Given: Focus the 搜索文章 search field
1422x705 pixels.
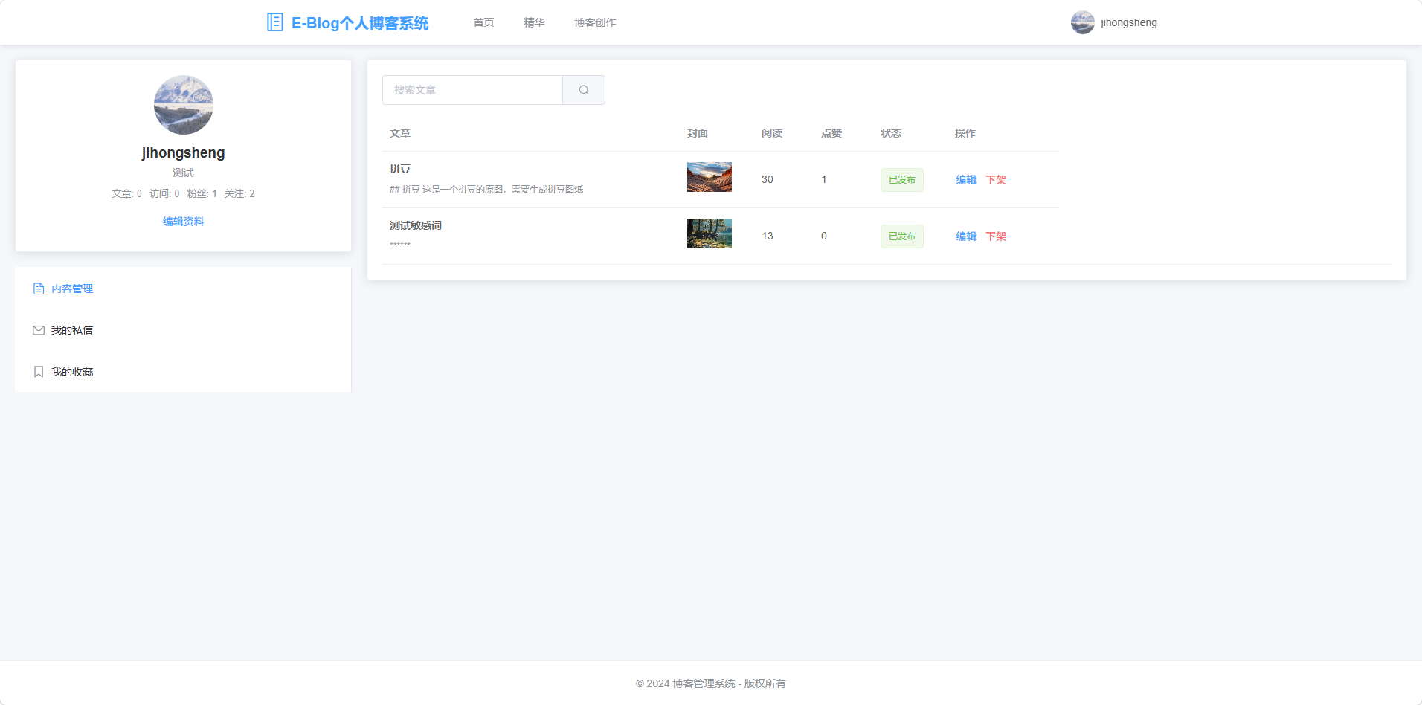Looking at the screenshot, I should (472, 90).
